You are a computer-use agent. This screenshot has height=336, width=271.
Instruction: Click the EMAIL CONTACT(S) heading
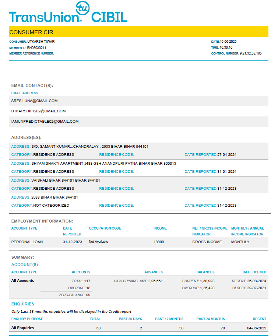(x=32, y=85)
